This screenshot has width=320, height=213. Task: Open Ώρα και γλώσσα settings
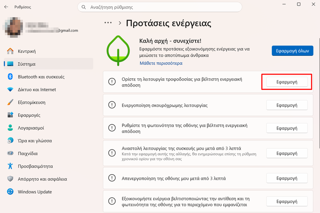tap(35, 141)
